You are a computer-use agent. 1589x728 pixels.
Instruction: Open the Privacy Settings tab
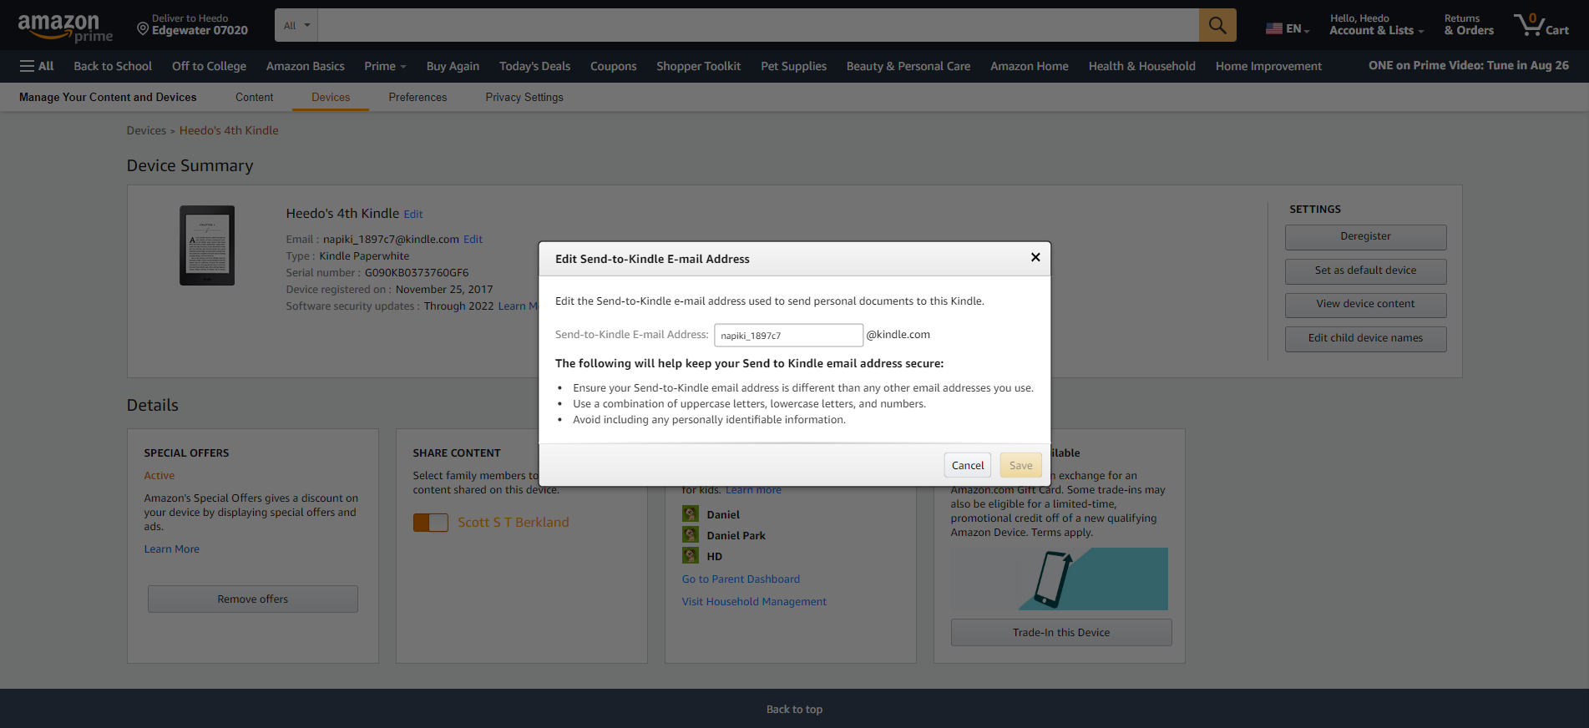[x=524, y=97]
